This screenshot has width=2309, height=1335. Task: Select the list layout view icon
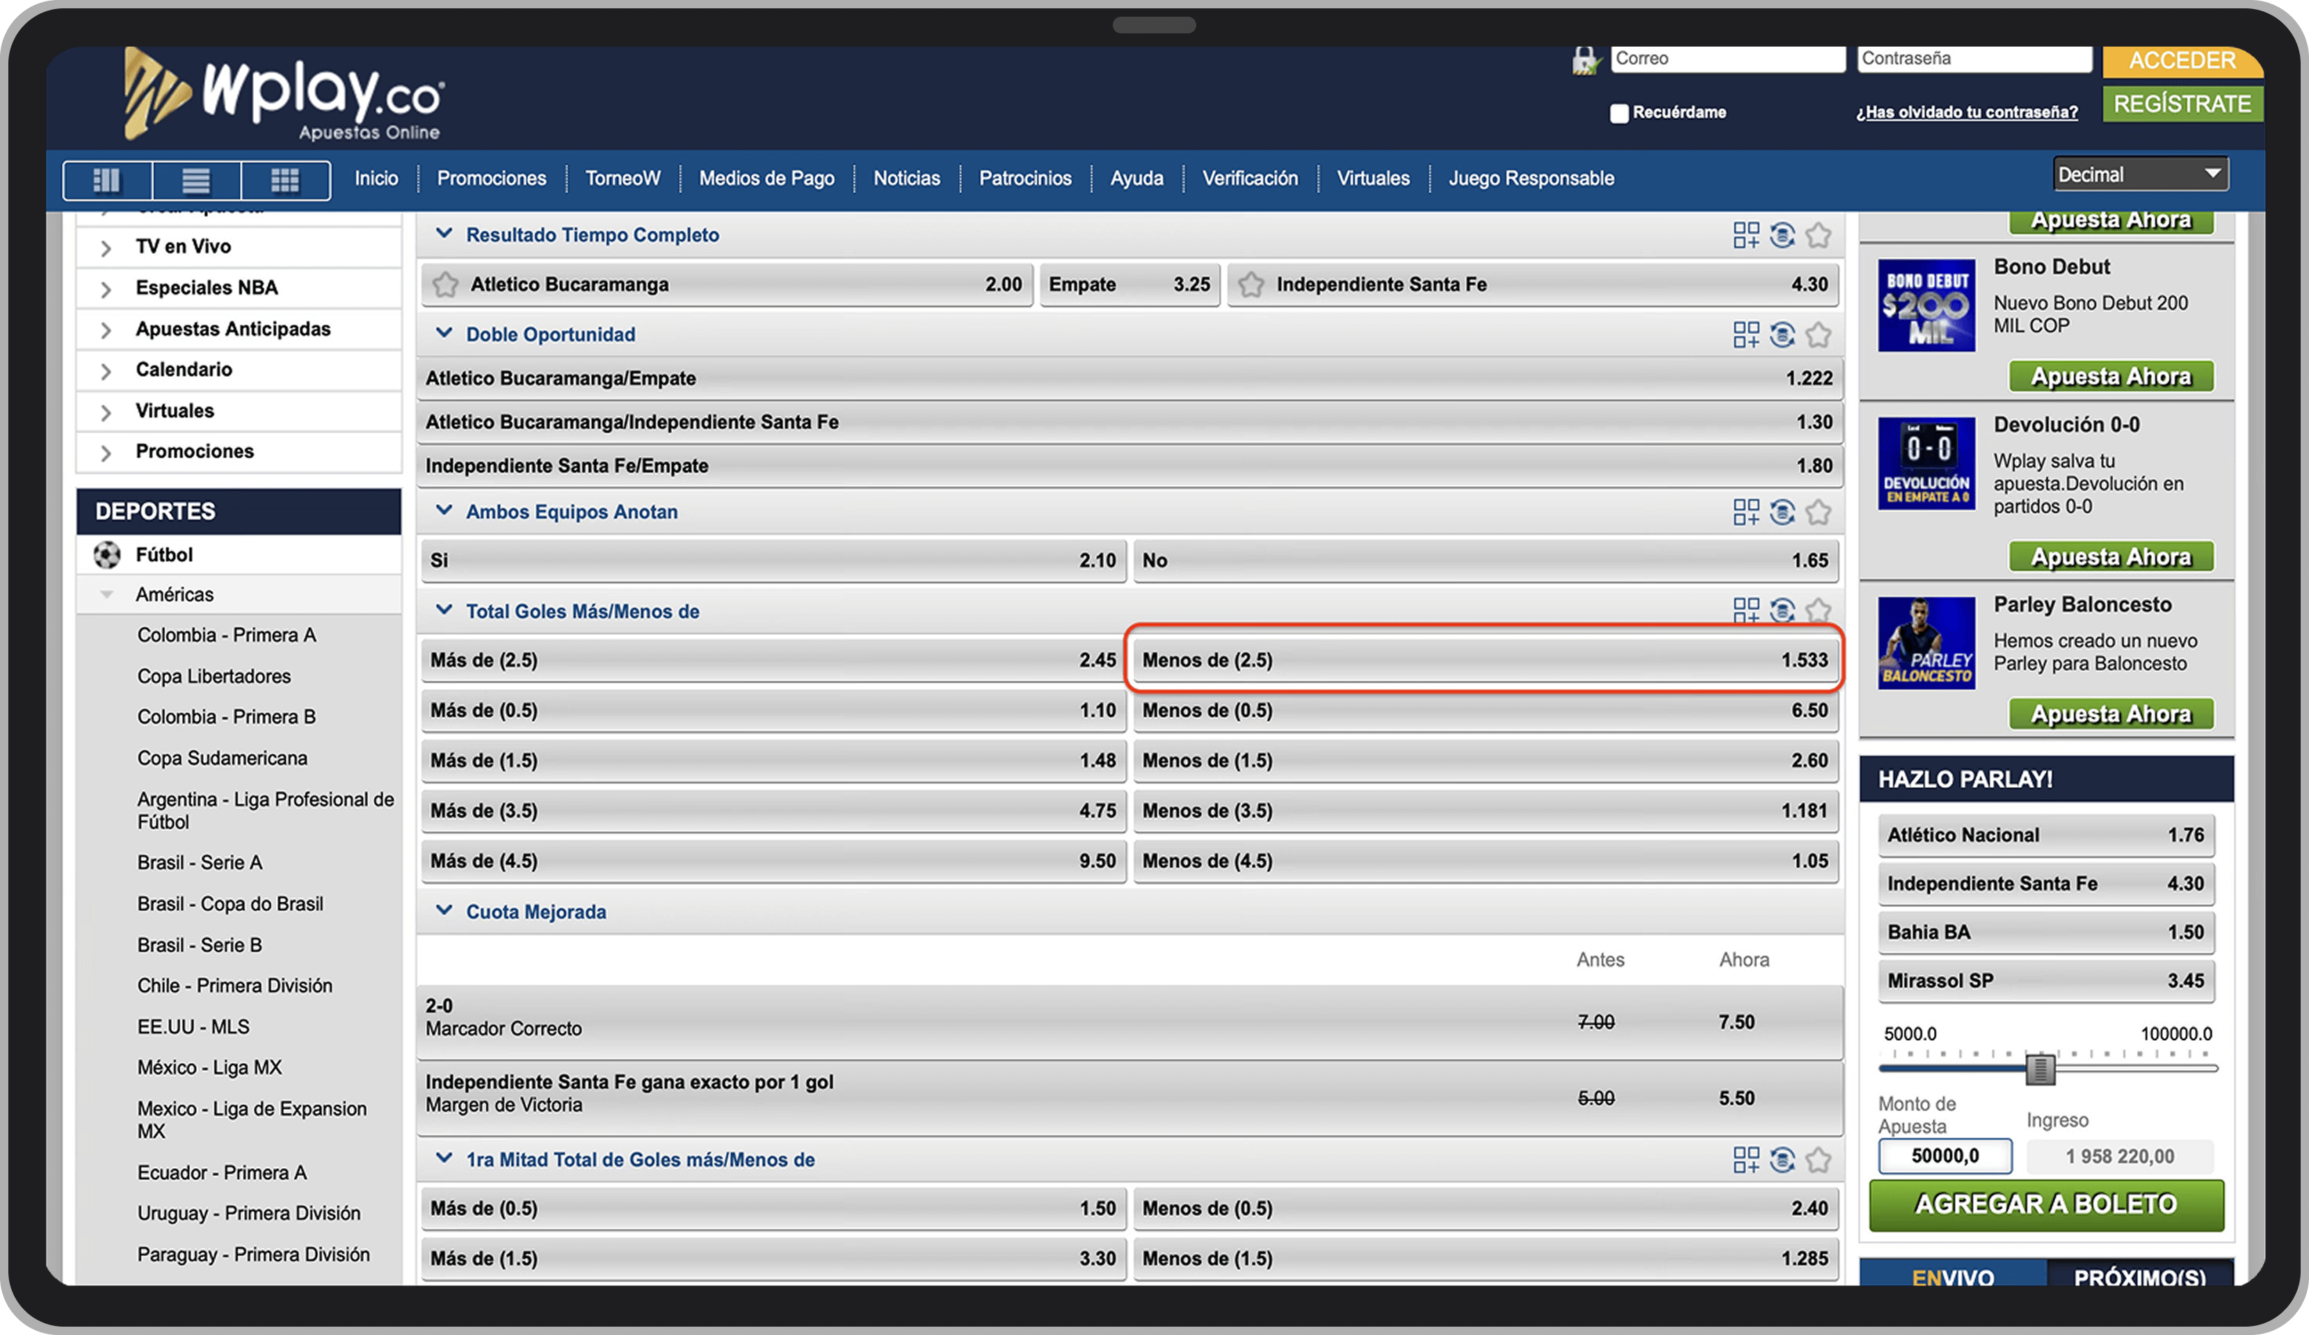[x=196, y=179]
